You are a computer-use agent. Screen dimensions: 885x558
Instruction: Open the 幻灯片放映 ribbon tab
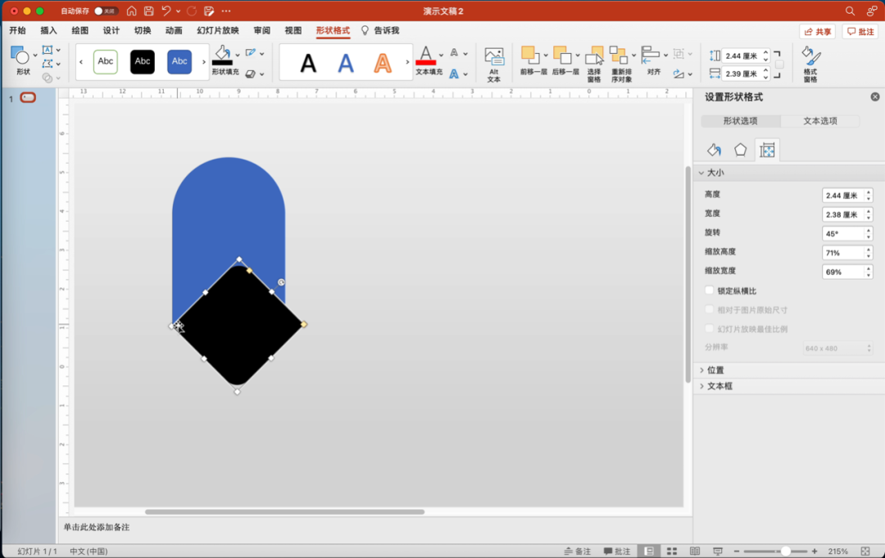click(x=218, y=30)
